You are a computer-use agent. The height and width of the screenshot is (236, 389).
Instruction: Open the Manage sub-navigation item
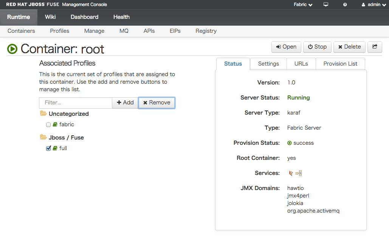(x=94, y=31)
